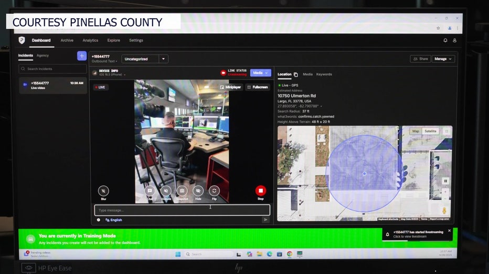Open the blue Media dropdown button
This screenshot has width=489, height=274.
point(260,73)
